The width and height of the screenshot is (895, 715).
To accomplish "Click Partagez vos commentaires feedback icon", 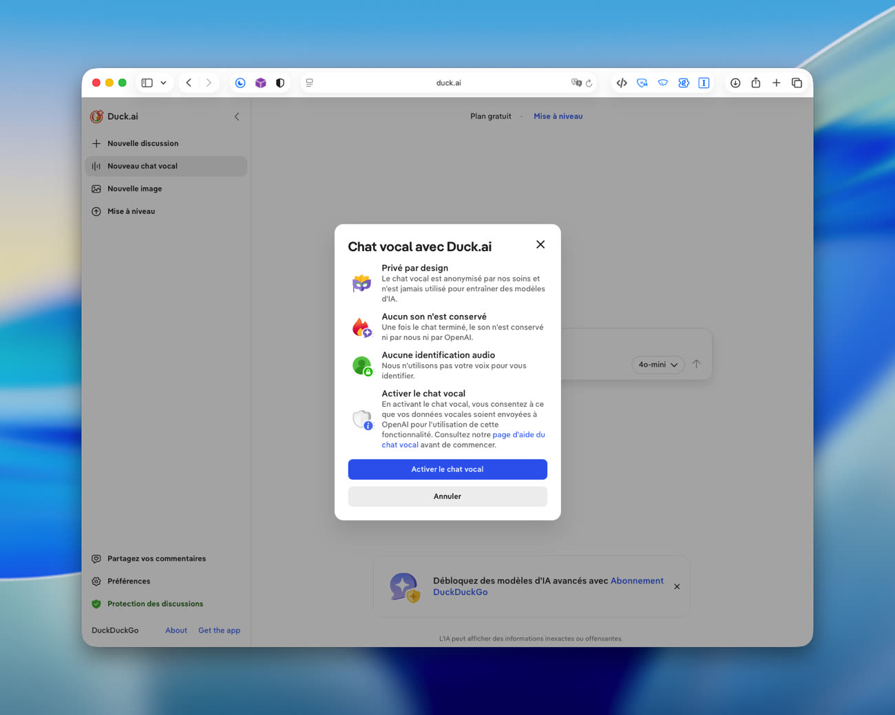I will click(96, 559).
